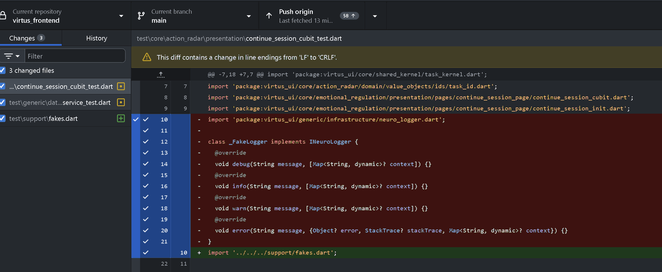Click the branch icon next to Current branch
The image size is (662, 272).
click(141, 16)
